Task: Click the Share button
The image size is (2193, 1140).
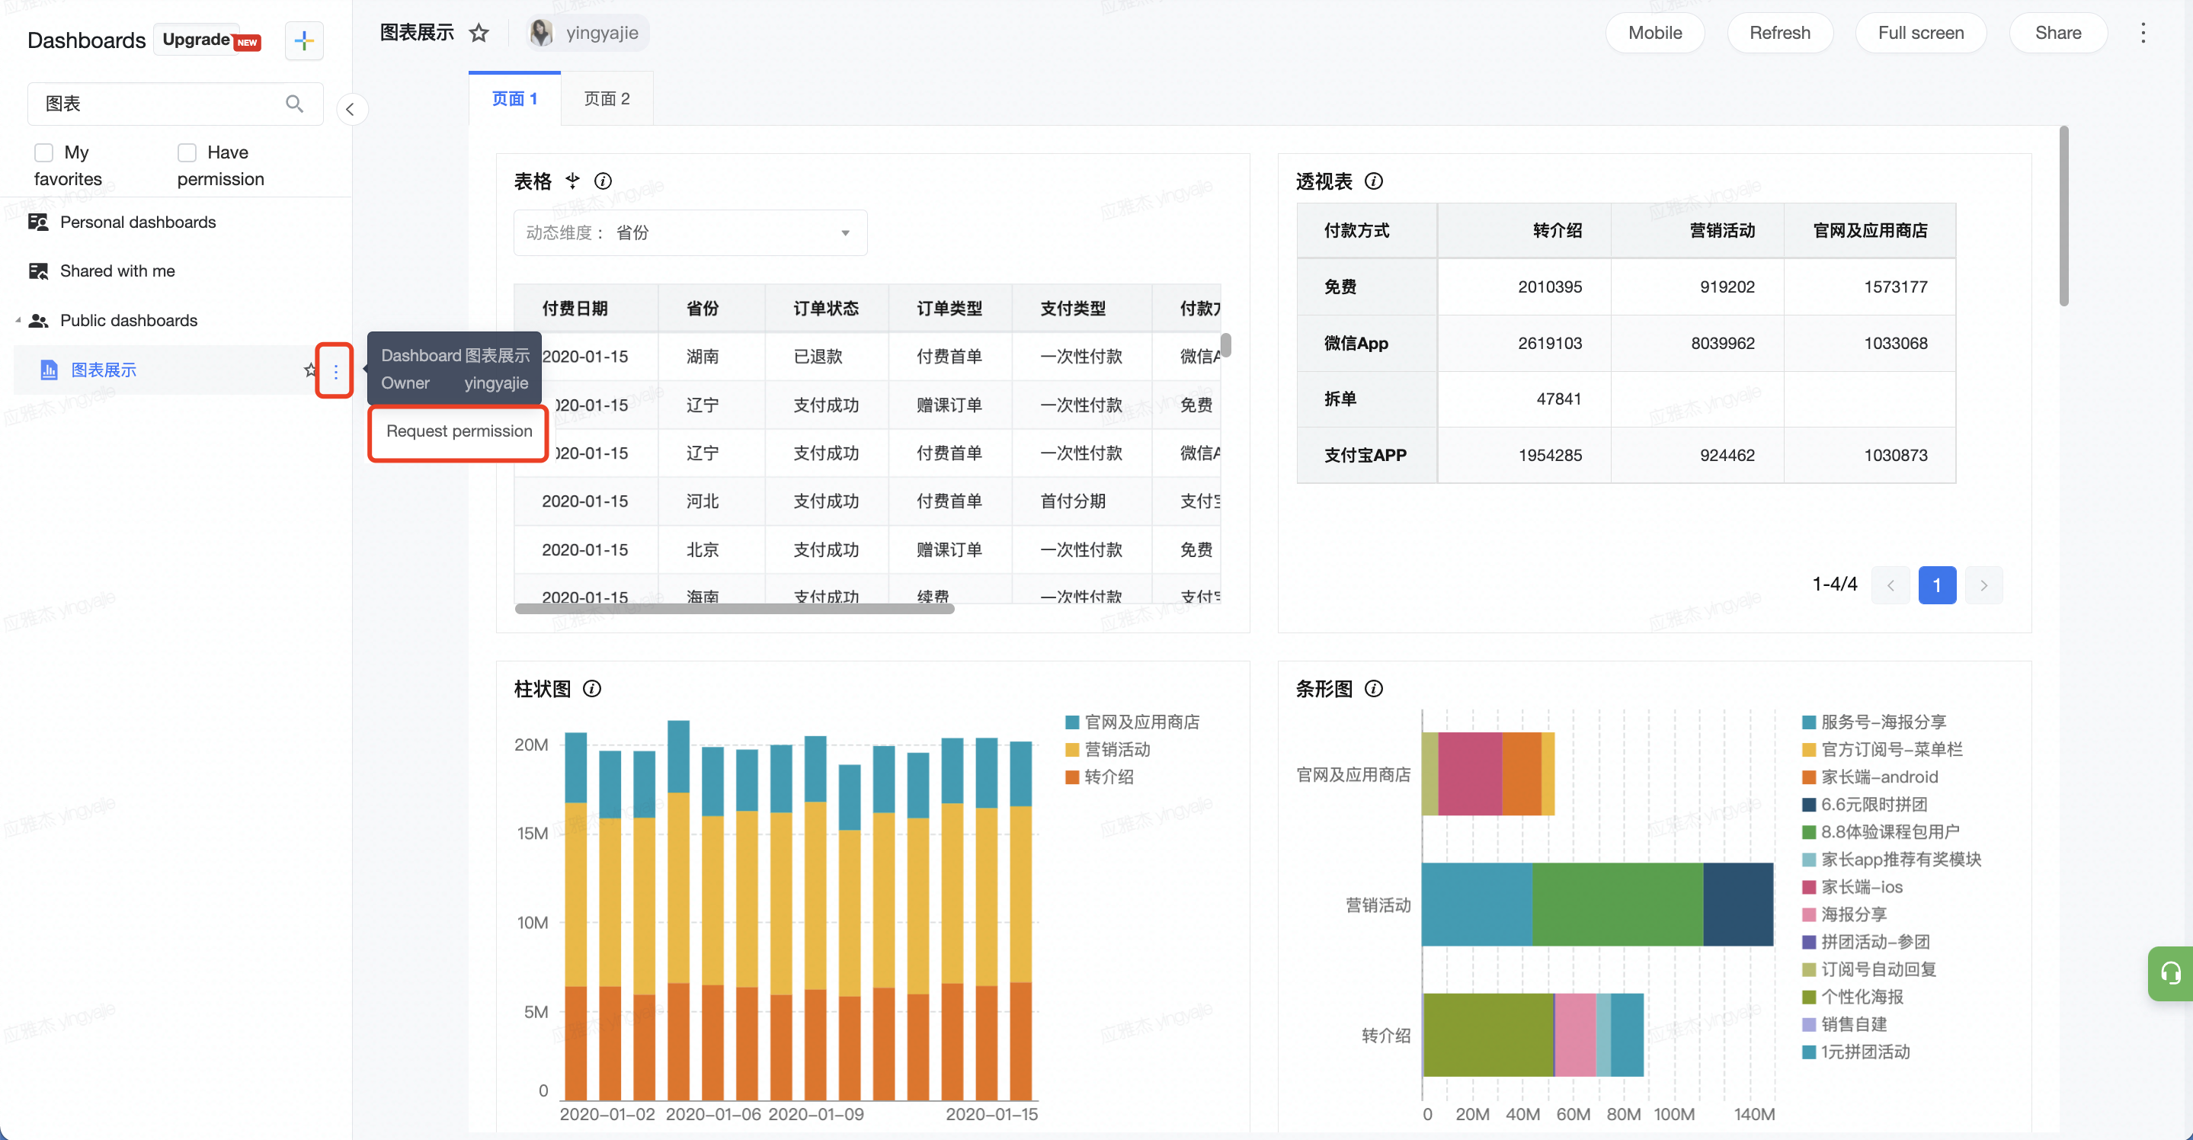Action: pyautogui.click(x=2057, y=34)
